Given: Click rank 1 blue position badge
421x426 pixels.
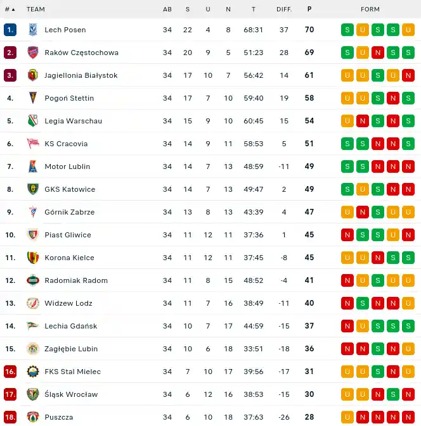Looking at the screenshot, I should click(x=10, y=30).
